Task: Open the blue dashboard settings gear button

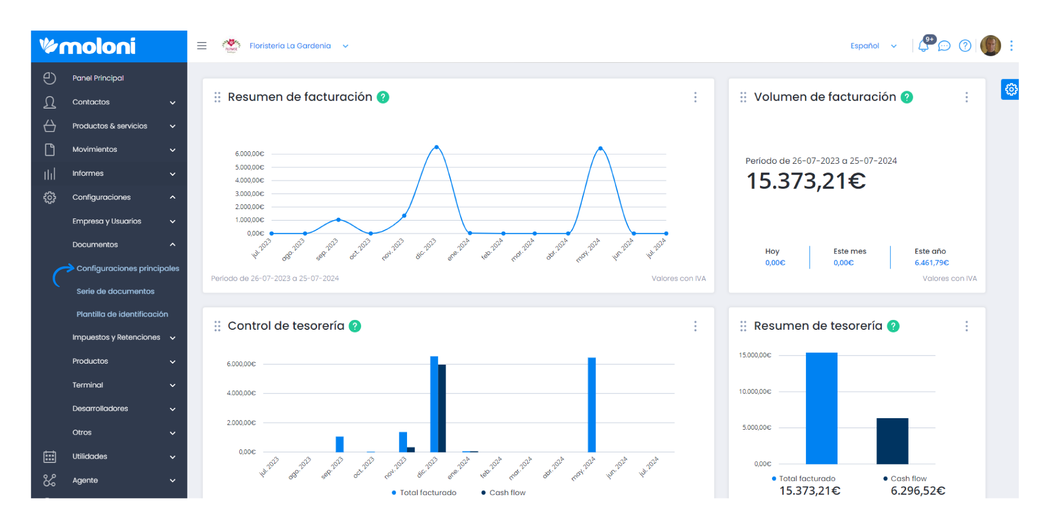Action: tap(1011, 90)
